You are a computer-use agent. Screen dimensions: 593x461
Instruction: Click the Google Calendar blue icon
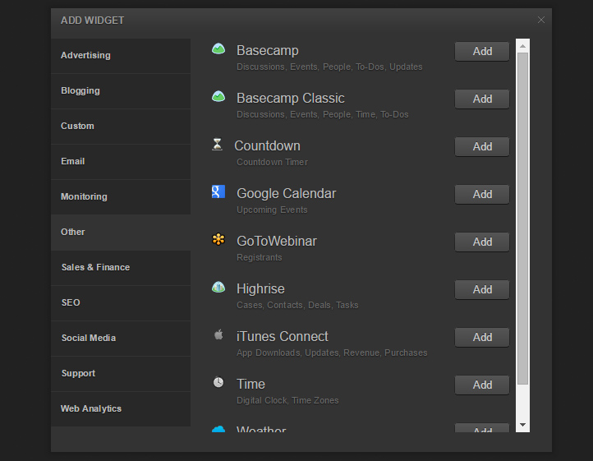218,191
